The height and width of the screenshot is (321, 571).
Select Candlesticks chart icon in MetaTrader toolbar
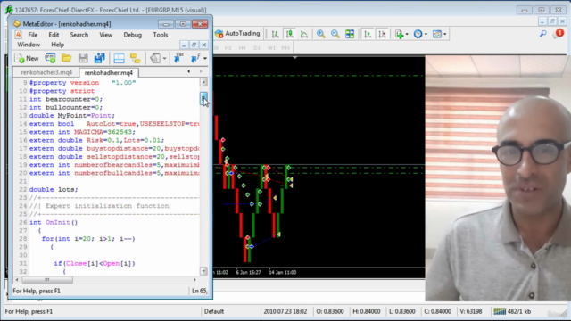pos(289,34)
